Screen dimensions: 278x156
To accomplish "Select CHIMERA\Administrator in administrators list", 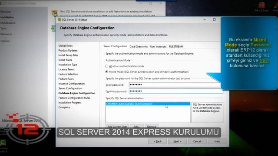I will coord(148,104).
